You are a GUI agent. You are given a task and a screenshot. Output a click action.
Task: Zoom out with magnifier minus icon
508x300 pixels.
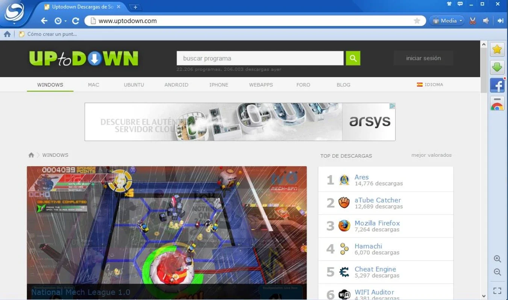(497, 272)
